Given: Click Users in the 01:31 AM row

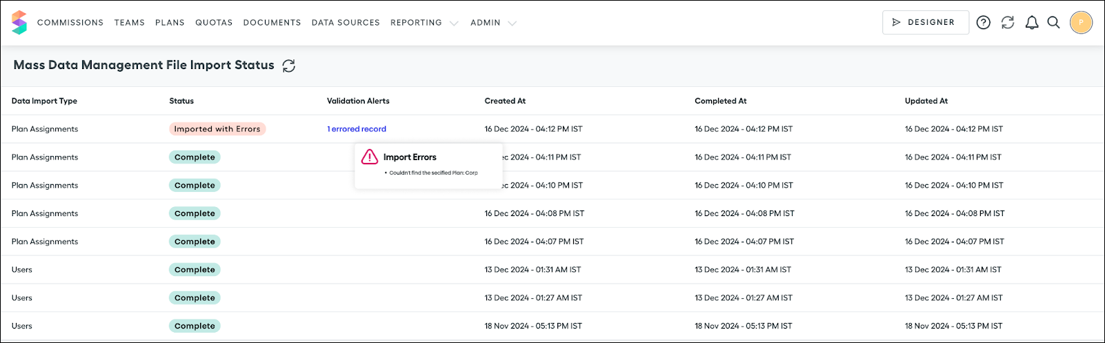Looking at the screenshot, I should (x=22, y=270).
